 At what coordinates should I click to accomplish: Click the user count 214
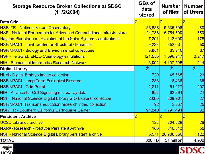pos(200,62)
